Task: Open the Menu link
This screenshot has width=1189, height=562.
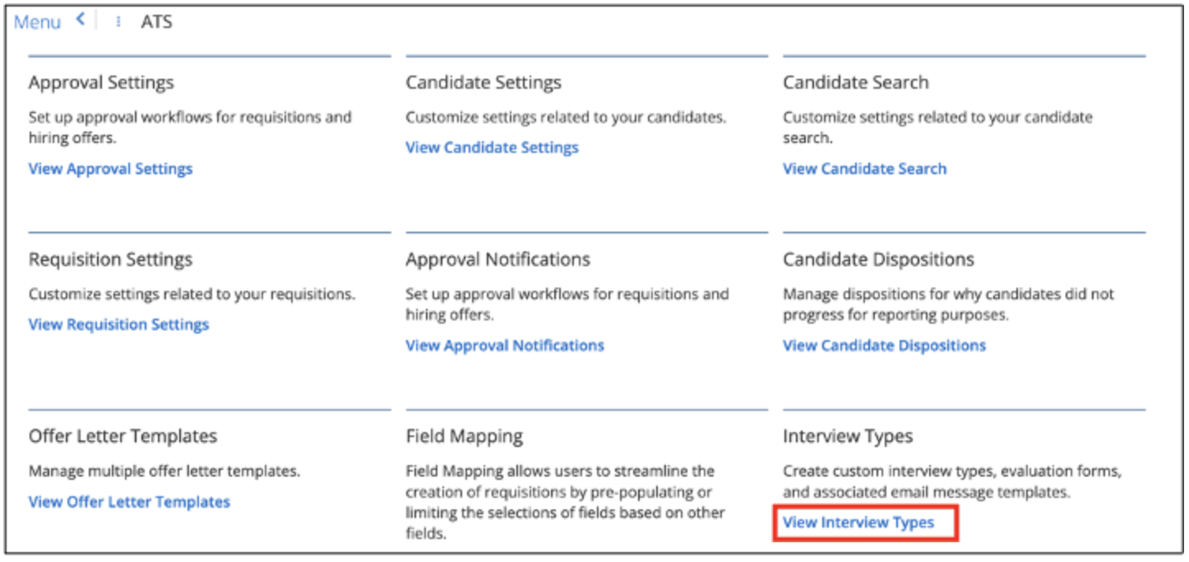Action: click(37, 22)
